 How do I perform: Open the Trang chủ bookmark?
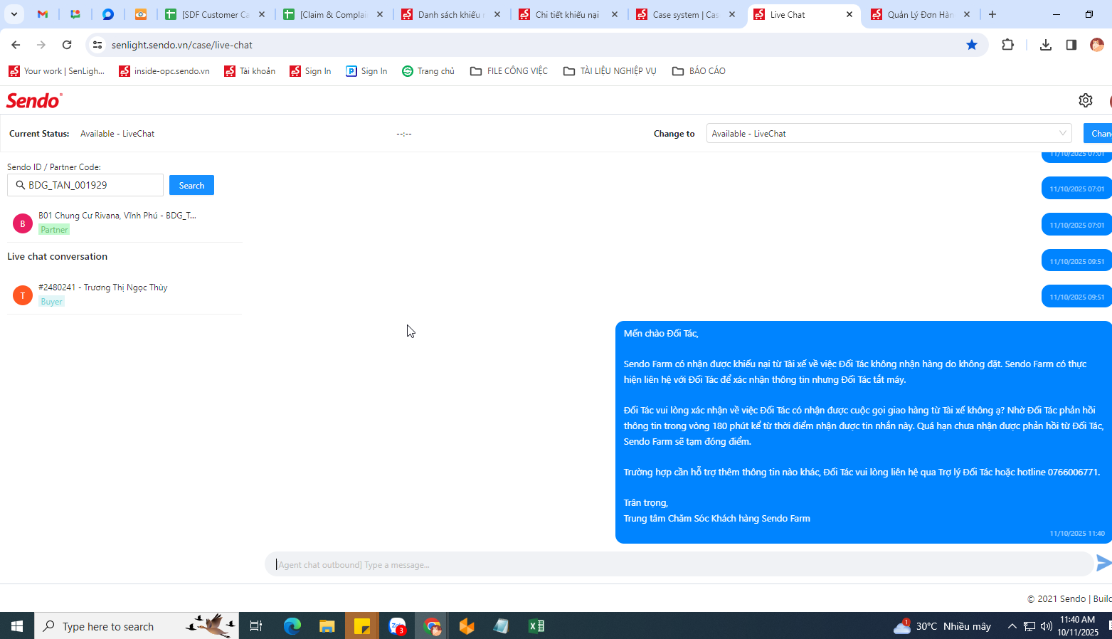(428, 71)
